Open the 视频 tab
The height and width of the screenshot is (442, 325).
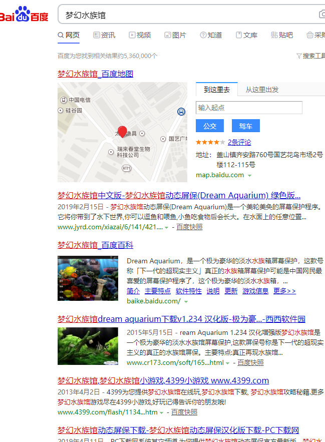click(140, 35)
